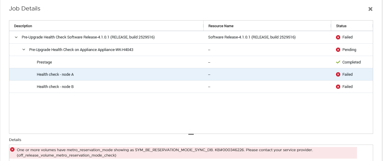383x161 pixels.
Task: Select the Health check - node A row
Action: click(x=191, y=74)
